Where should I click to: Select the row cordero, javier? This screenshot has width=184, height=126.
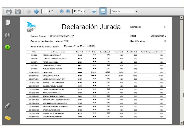tap(96, 72)
